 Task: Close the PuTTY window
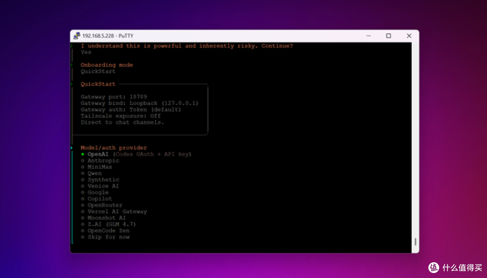[x=409, y=36]
